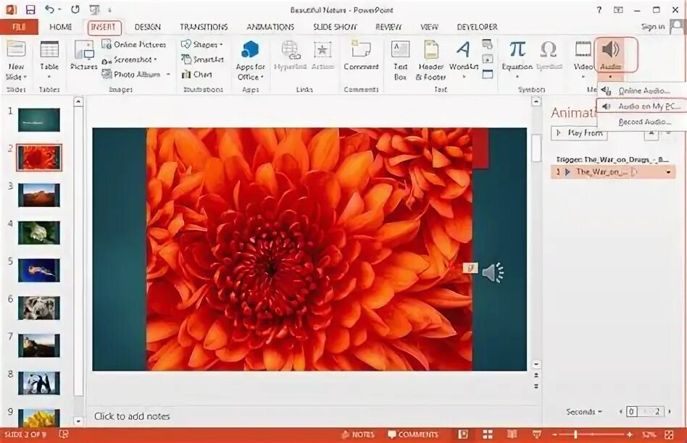The width and height of the screenshot is (687, 443).
Task: Open the ANIMATIONS tab
Action: [x=270, y=27]
